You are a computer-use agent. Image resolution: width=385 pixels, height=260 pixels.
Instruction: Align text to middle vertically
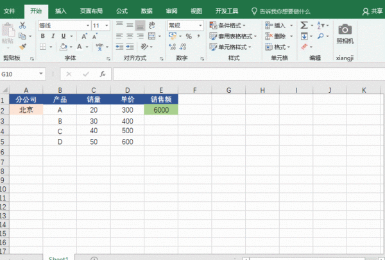coord(130,25)
